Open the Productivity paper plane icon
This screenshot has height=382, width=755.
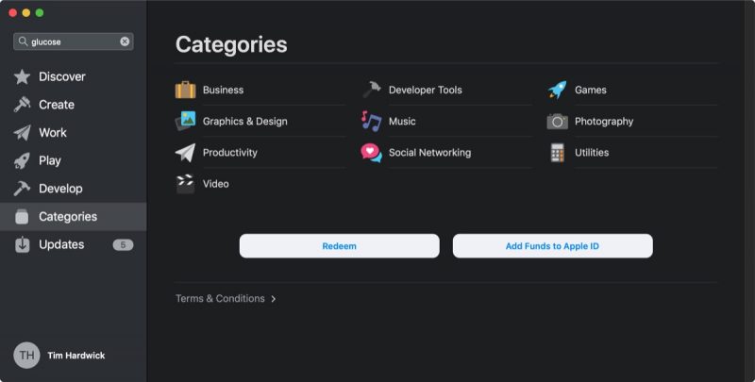(185, 153)
